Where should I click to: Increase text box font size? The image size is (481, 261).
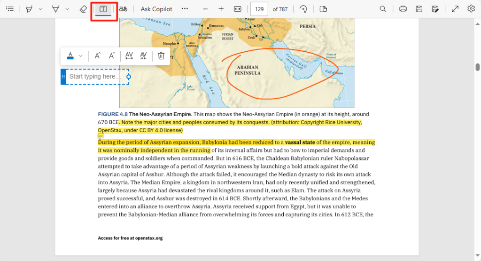point(97,56)
